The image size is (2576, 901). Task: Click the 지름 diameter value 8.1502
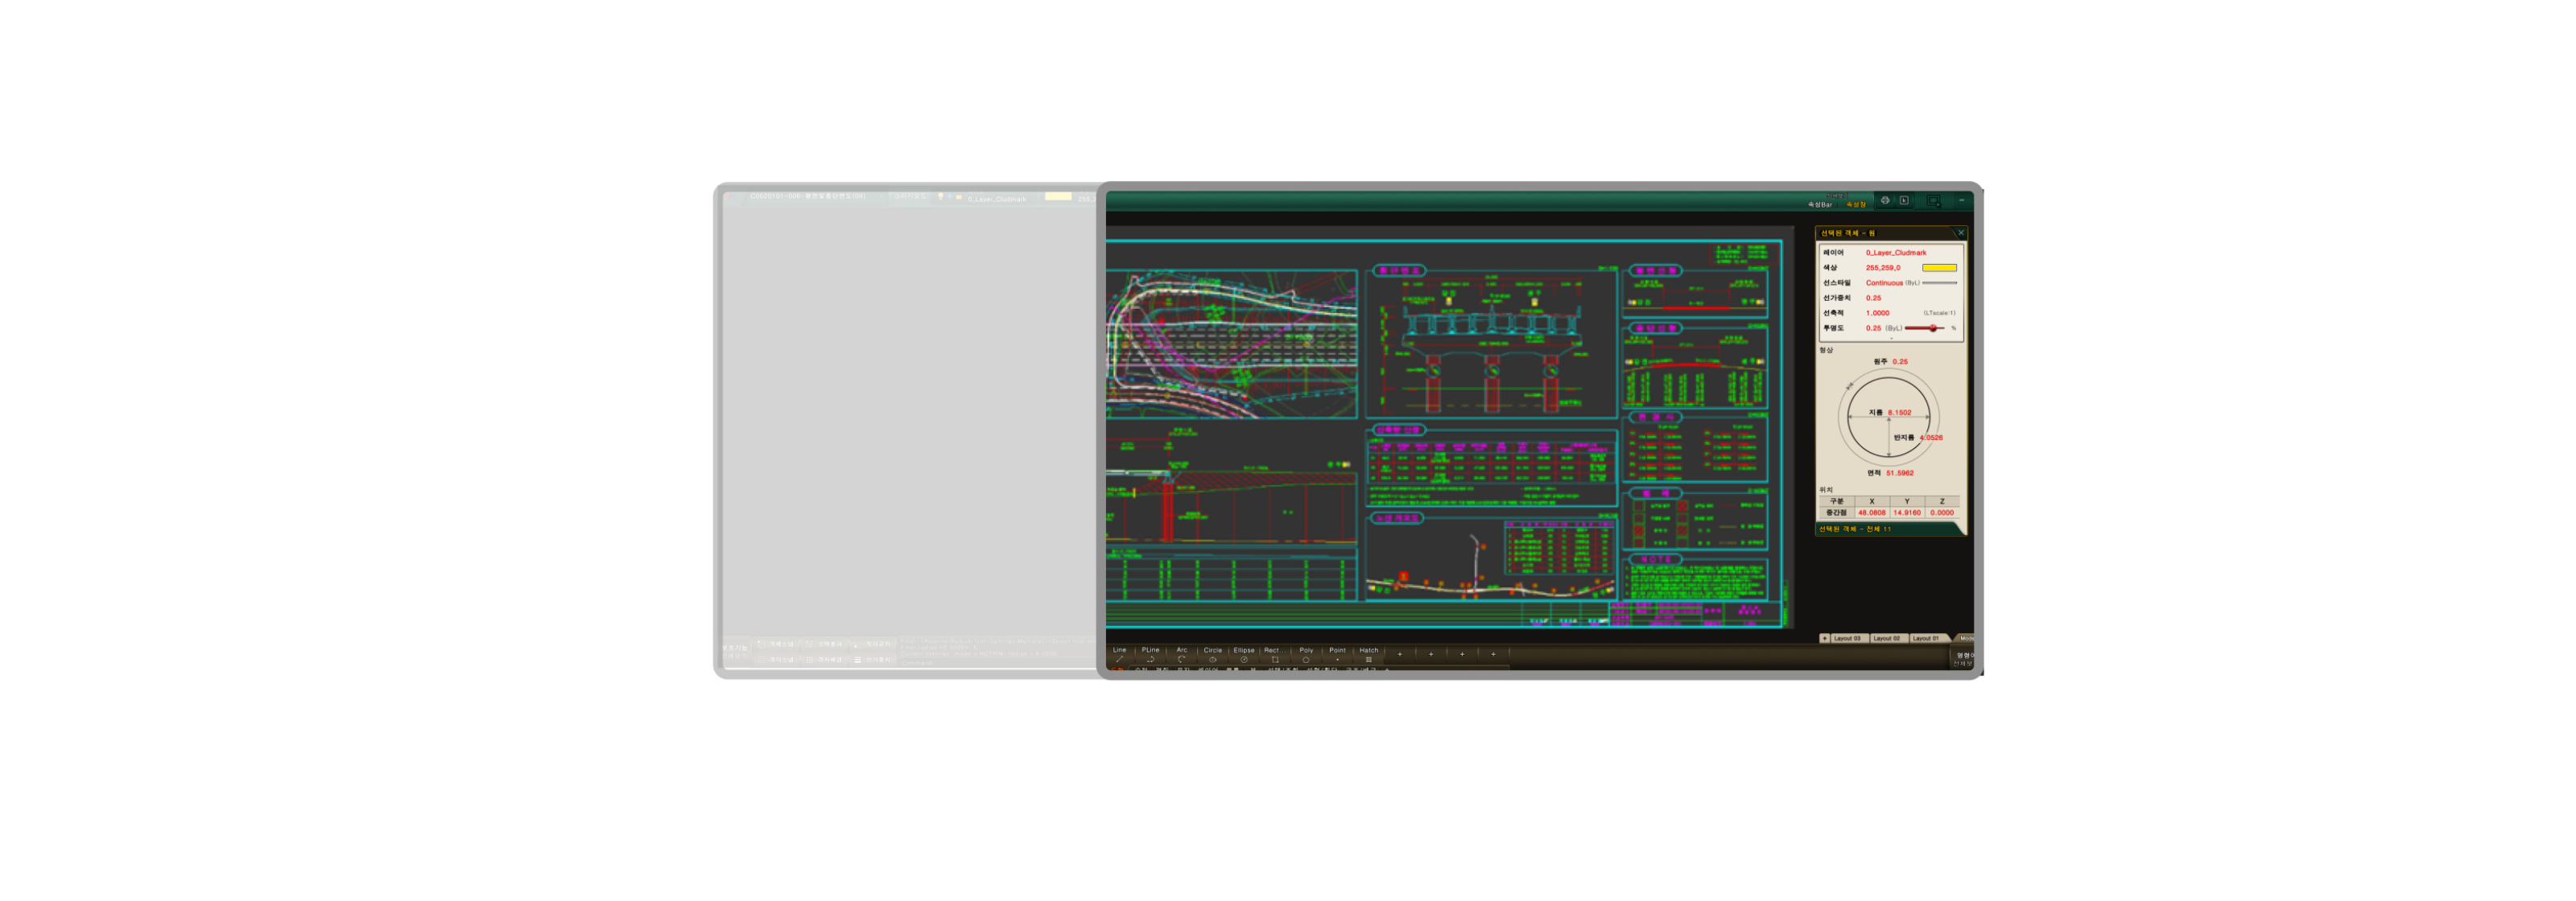coord(1899,413)
